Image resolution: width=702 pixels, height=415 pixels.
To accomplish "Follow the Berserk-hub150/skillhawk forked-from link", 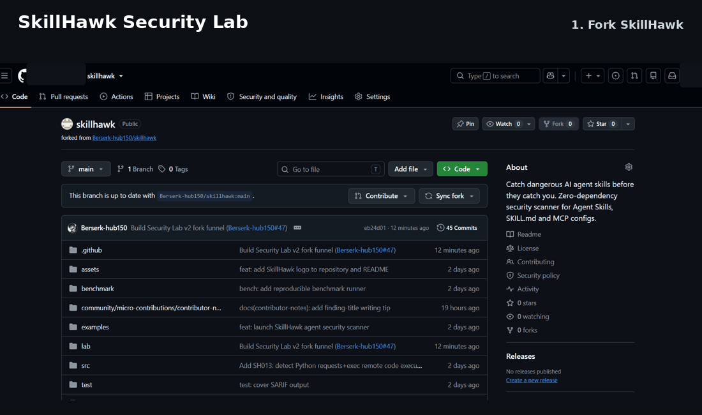I will click(124, 137).
